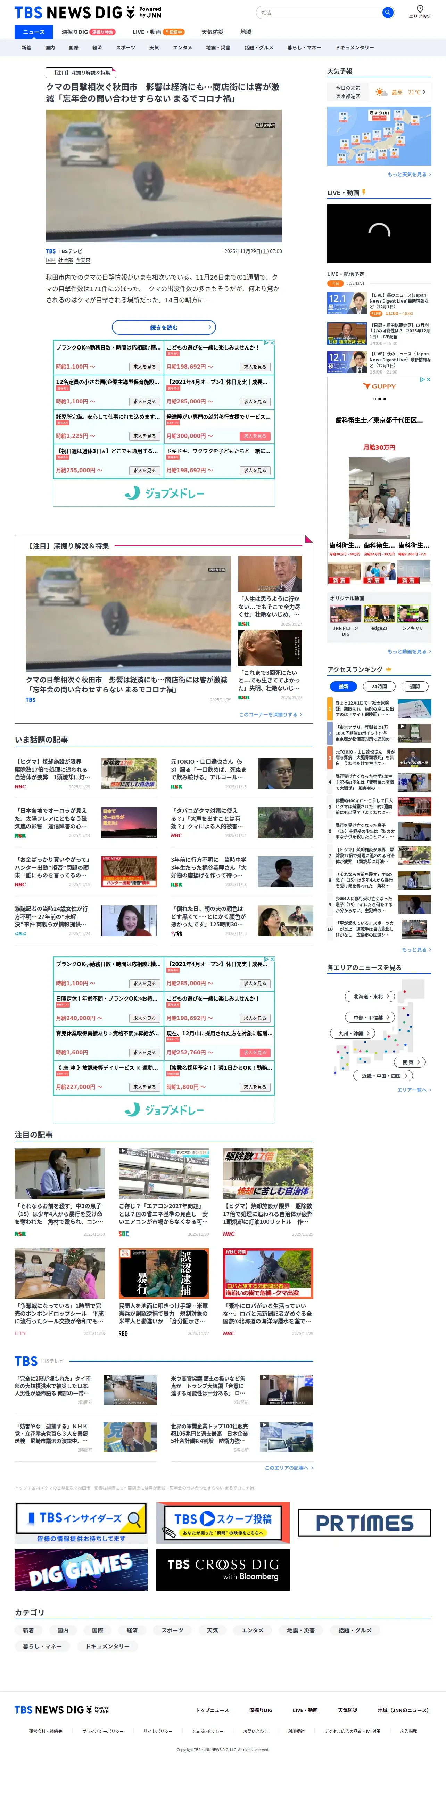Open the 今日の天気 東京都港区 forecast row
This screenshot has height=1798, width=446.
click(379, 92)
